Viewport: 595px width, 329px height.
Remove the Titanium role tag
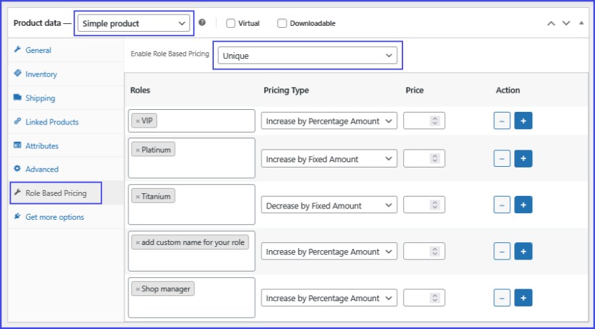(x=138, y=197)
